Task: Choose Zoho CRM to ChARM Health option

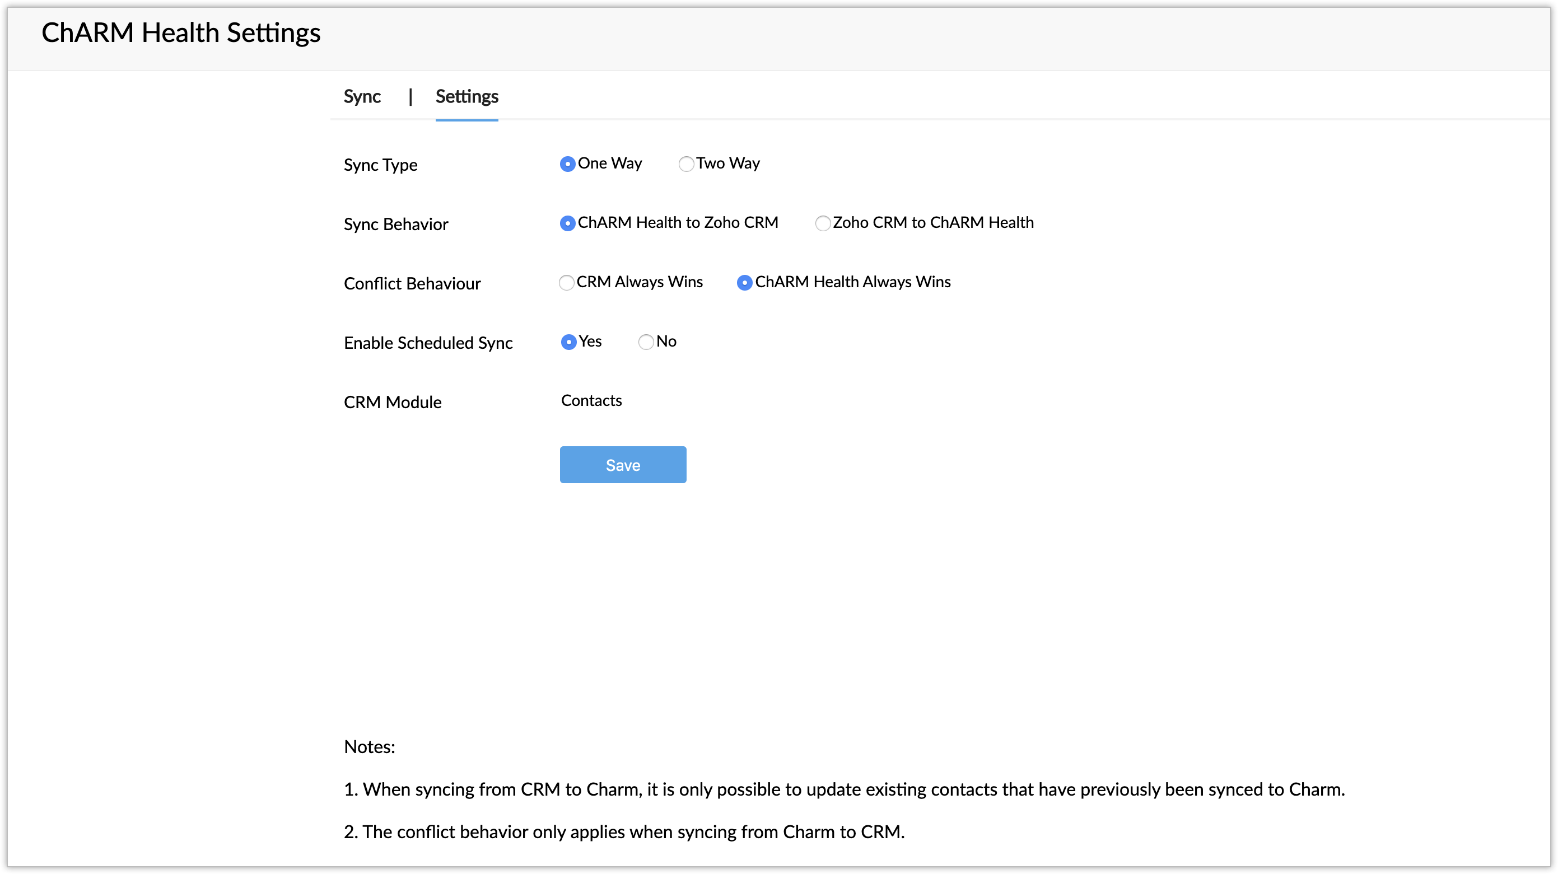Action: coord(823,223)
